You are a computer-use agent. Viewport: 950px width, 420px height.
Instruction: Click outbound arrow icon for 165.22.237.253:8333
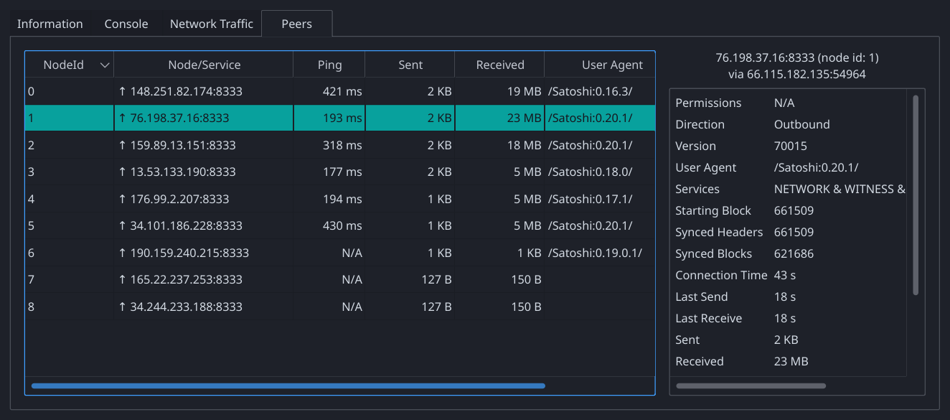122,280
